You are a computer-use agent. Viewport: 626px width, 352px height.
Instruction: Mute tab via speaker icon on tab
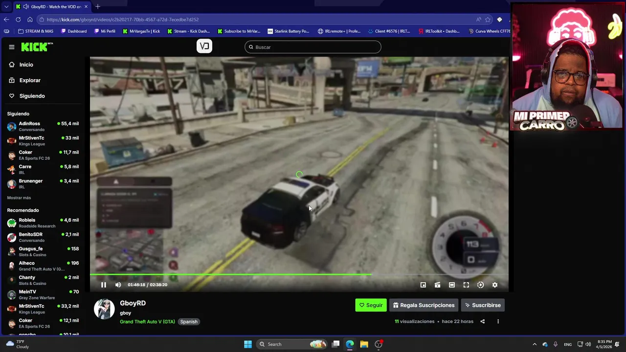point(25,7)
